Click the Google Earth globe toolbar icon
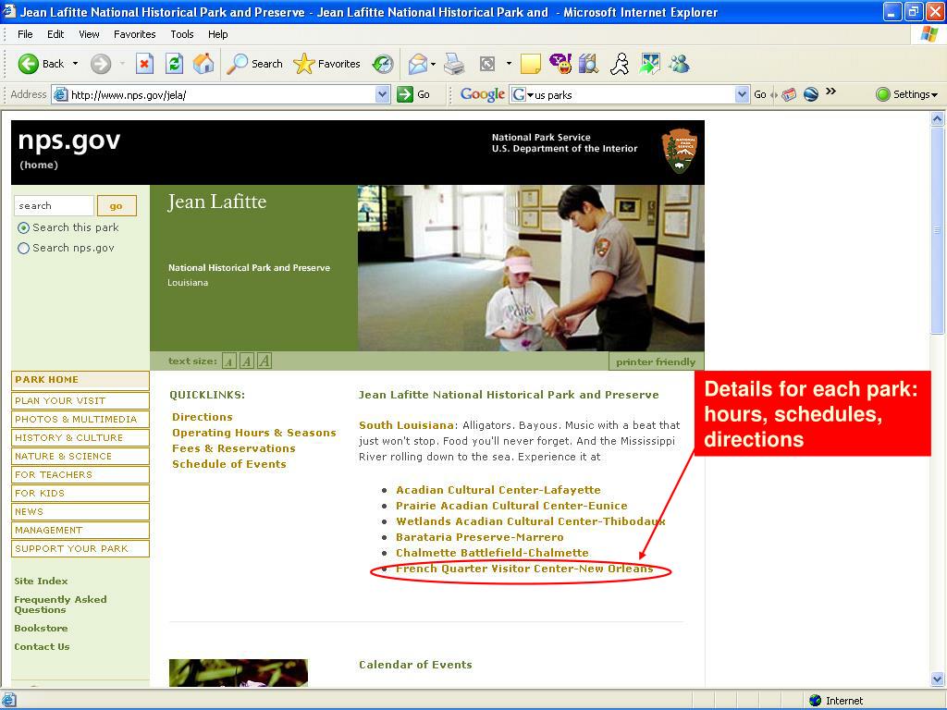This screenshot has width=947, height=710. point(810,94)
